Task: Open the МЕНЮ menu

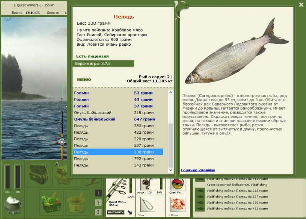Action: coord(84,80)
